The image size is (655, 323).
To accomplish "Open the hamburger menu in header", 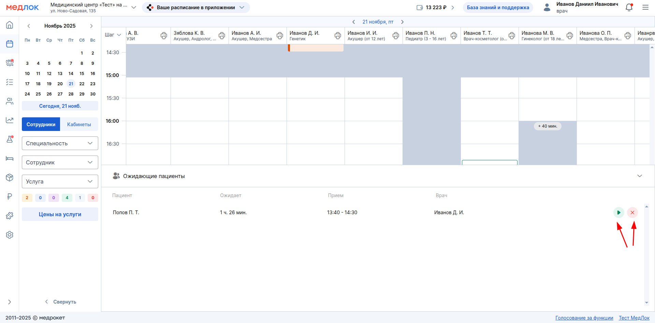I will tap(645, 8).
